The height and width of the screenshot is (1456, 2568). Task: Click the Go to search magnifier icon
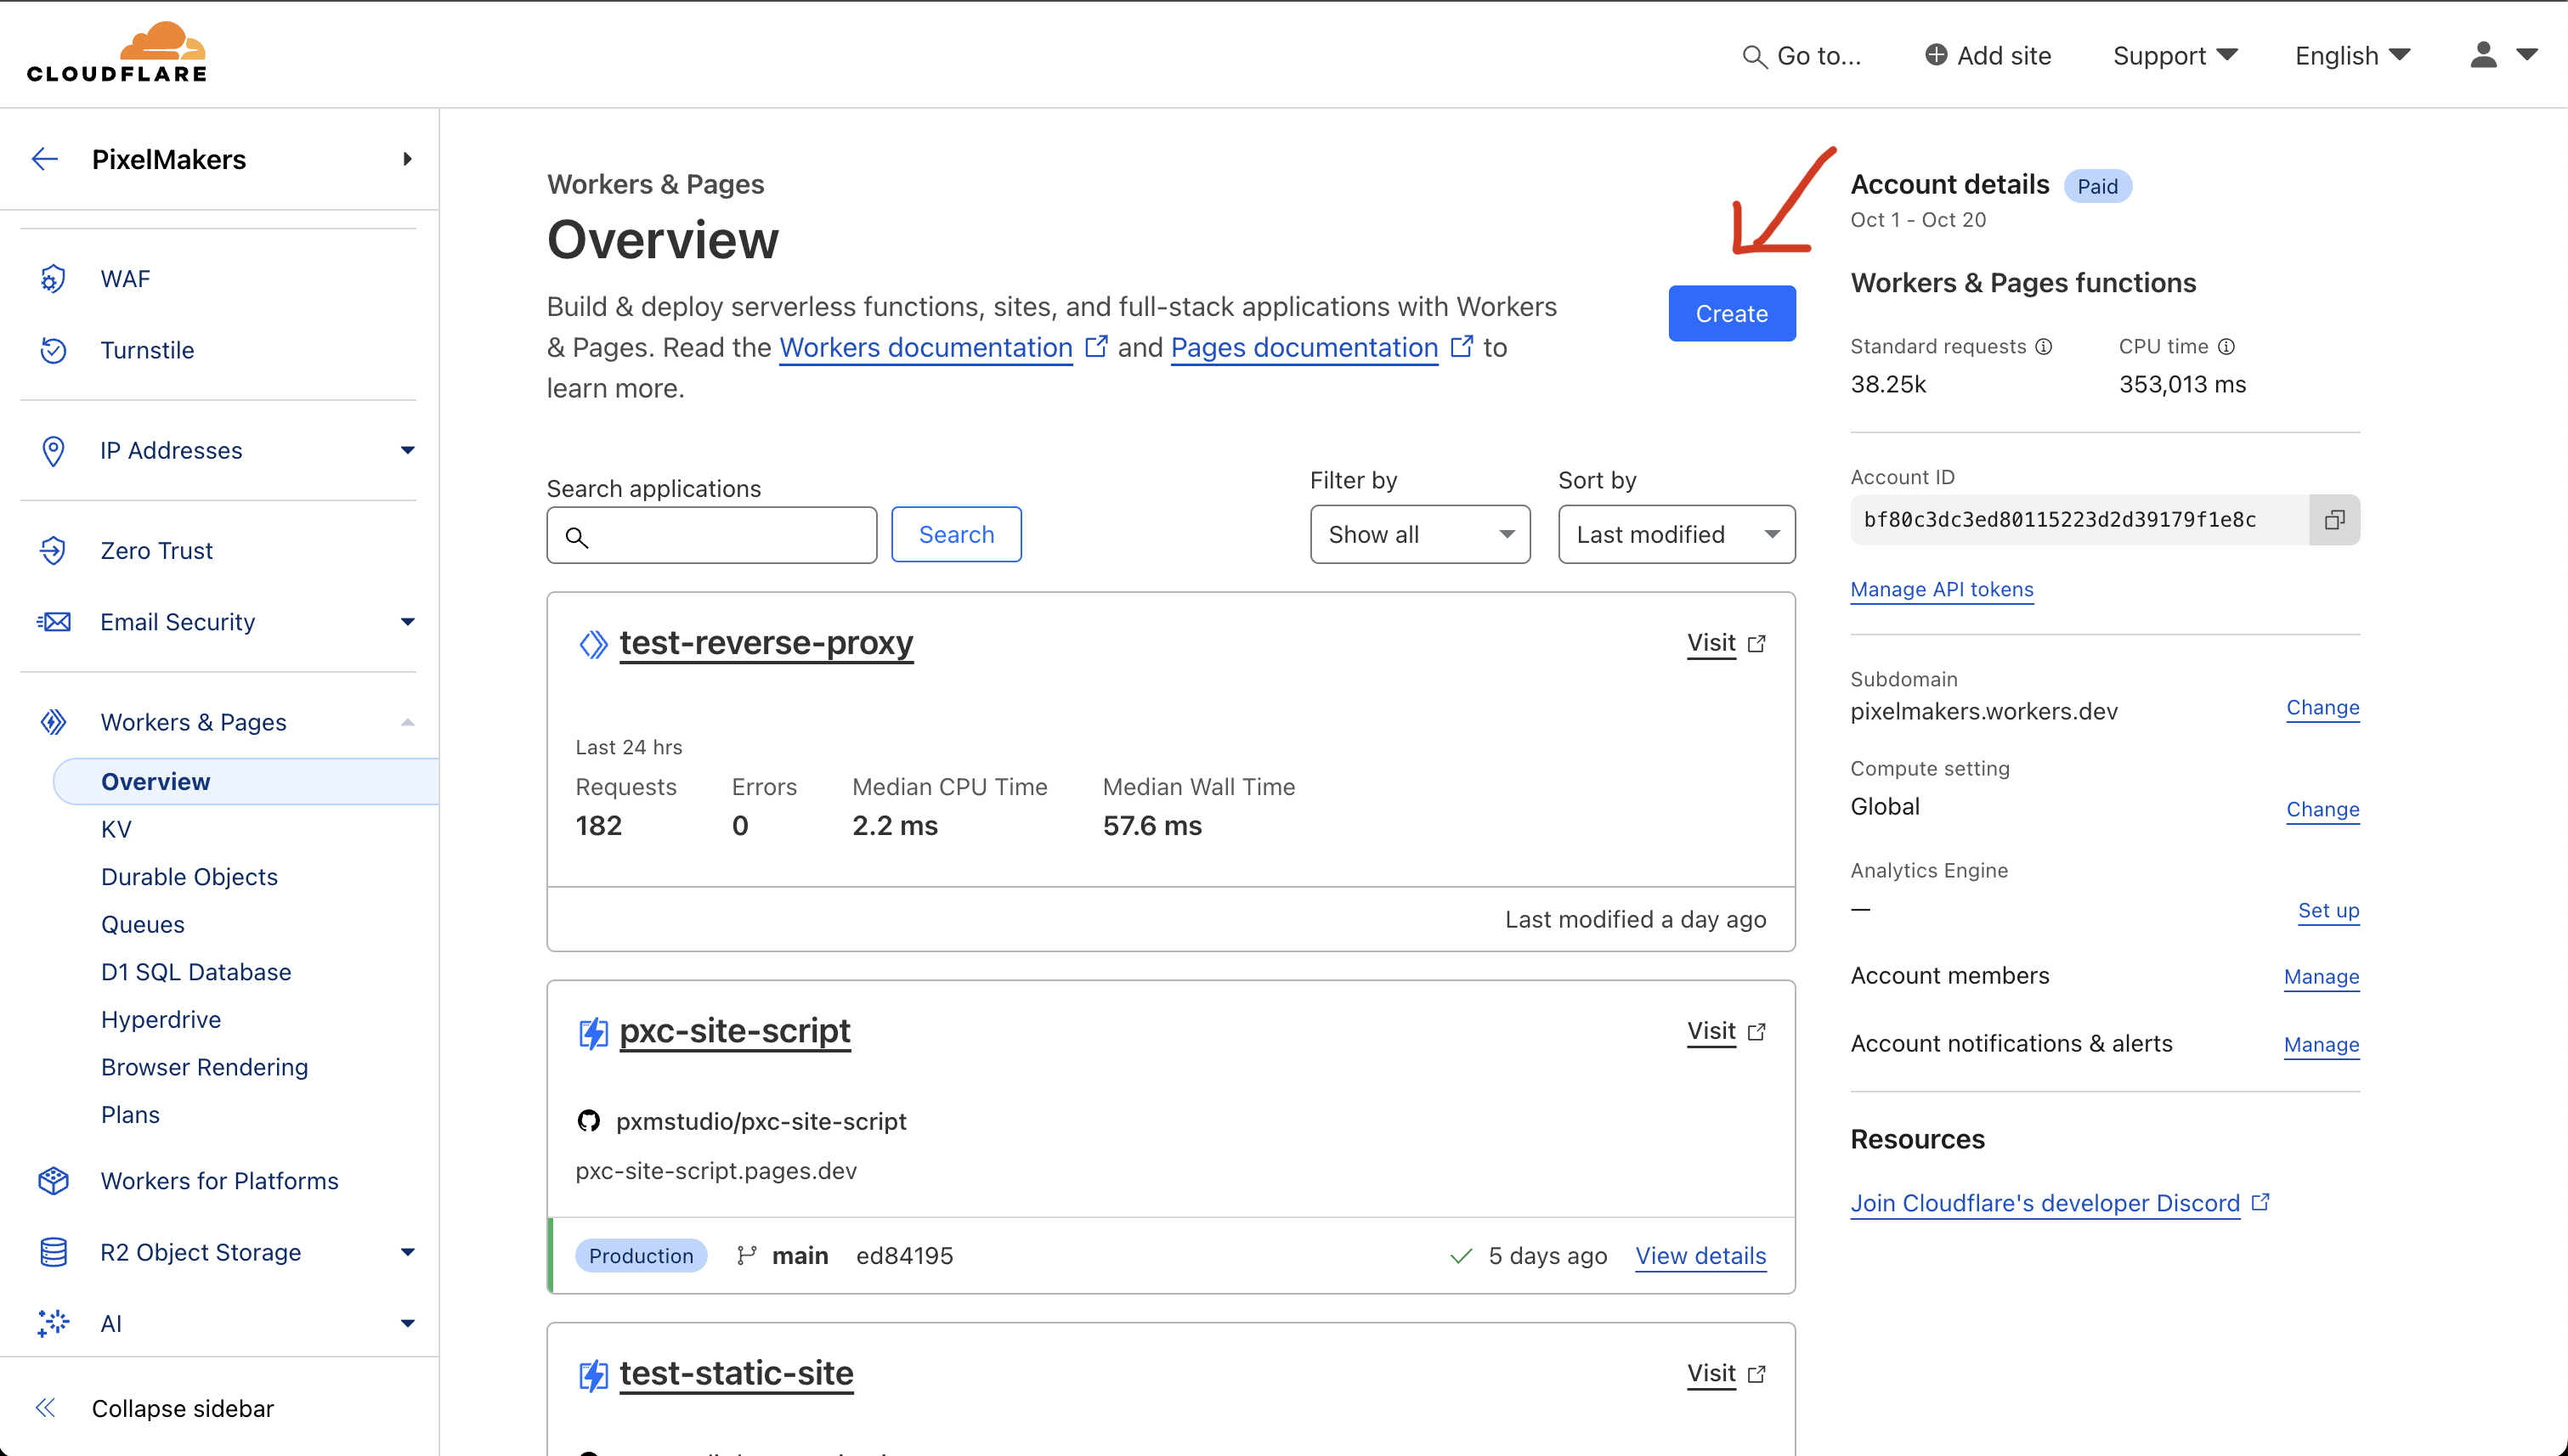[1754, 56]
